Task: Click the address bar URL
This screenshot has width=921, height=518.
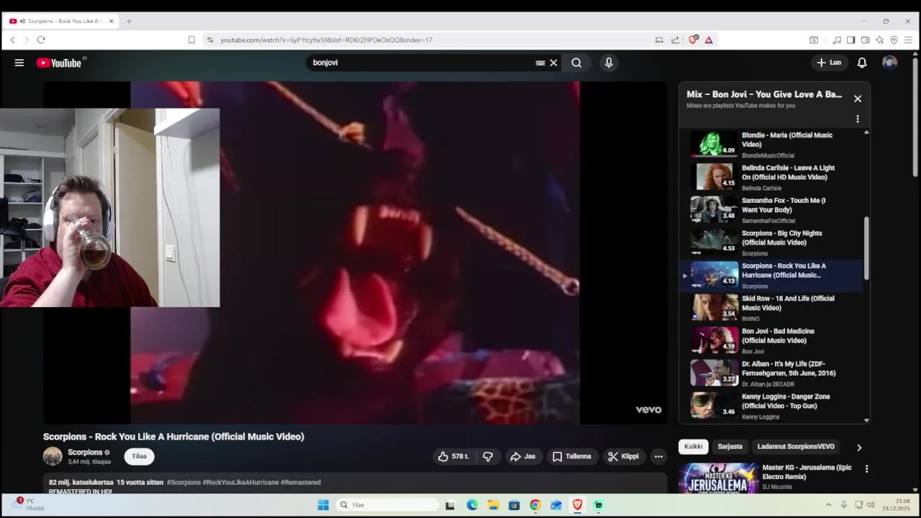Action: click(326, 40)
